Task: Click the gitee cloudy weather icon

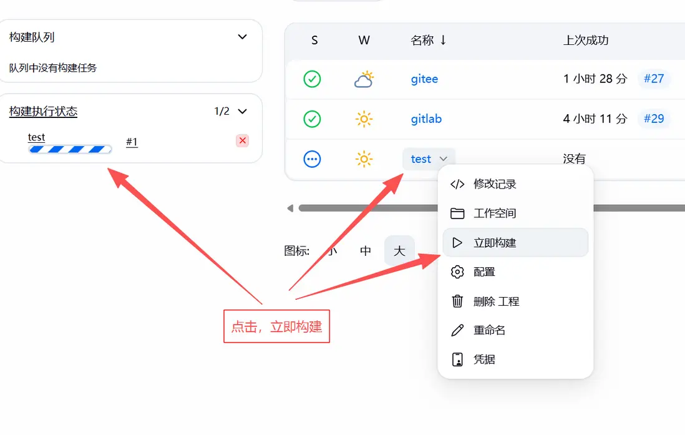Action: tap(364, 79)
